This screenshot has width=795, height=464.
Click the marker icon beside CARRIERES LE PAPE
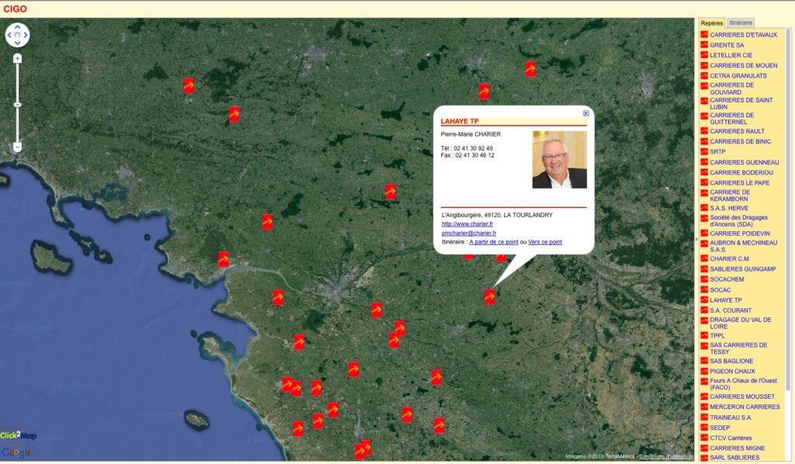[703, 182]
